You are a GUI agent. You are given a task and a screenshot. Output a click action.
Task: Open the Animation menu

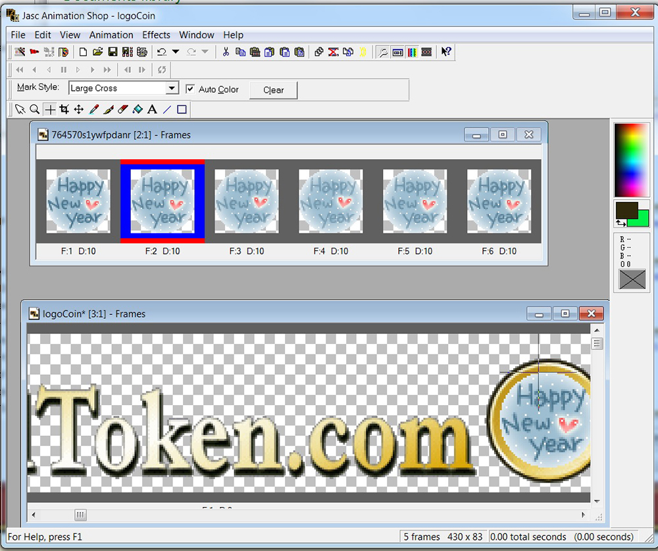coord(111,35)
